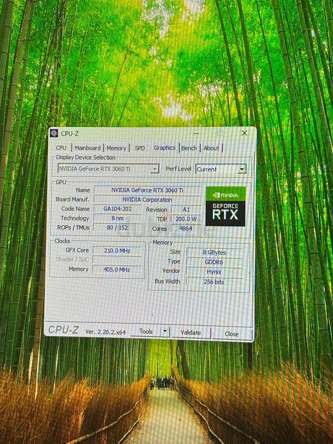Click the maximize button in title bar
The image size is (333, 444).
coord(220,133)
